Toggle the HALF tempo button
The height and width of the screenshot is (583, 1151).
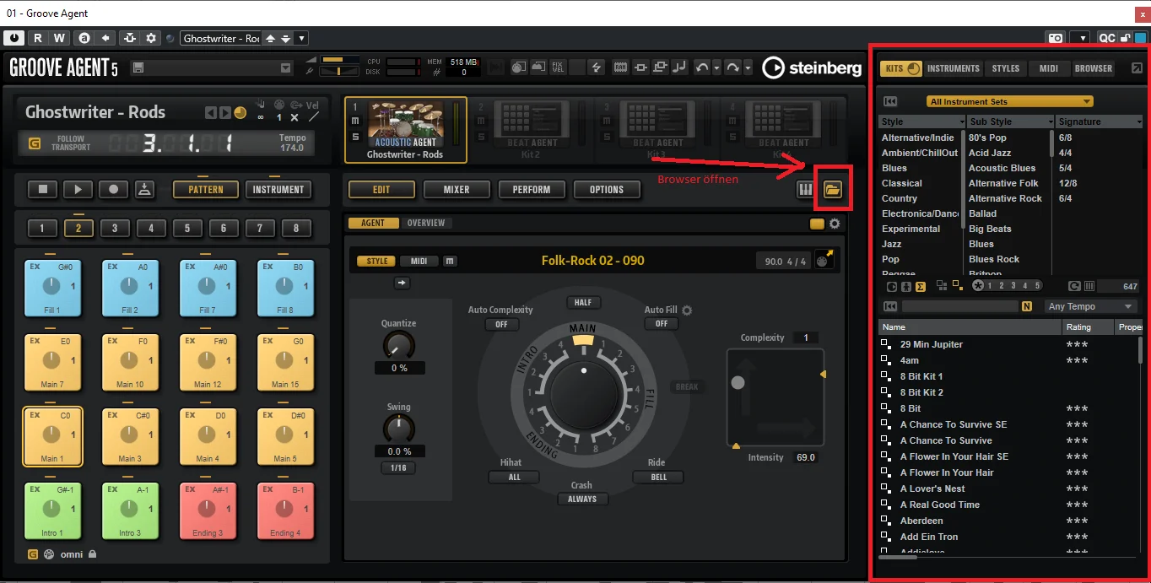point(582,302)
